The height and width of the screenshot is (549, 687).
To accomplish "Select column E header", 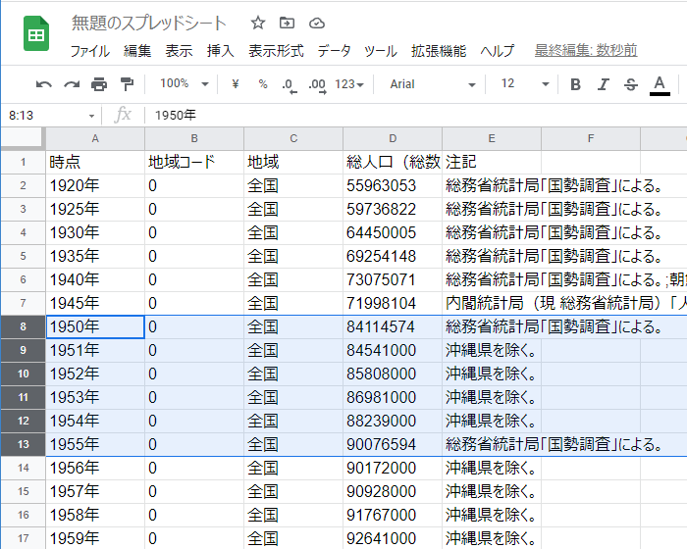I will pos(492,139).
